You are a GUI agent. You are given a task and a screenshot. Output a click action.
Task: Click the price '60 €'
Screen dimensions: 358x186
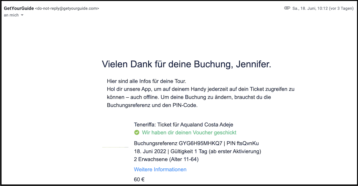pos(139,180)
